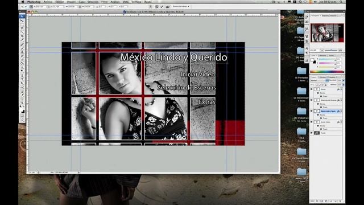This screenshot has width=364, height=205.
Task: Select the Hand tool
Action: pos(22,99)
